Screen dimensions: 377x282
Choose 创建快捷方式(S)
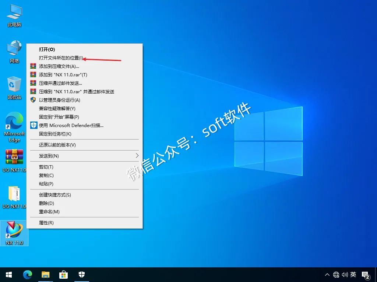pyautogui.click(x=84, y=195)
